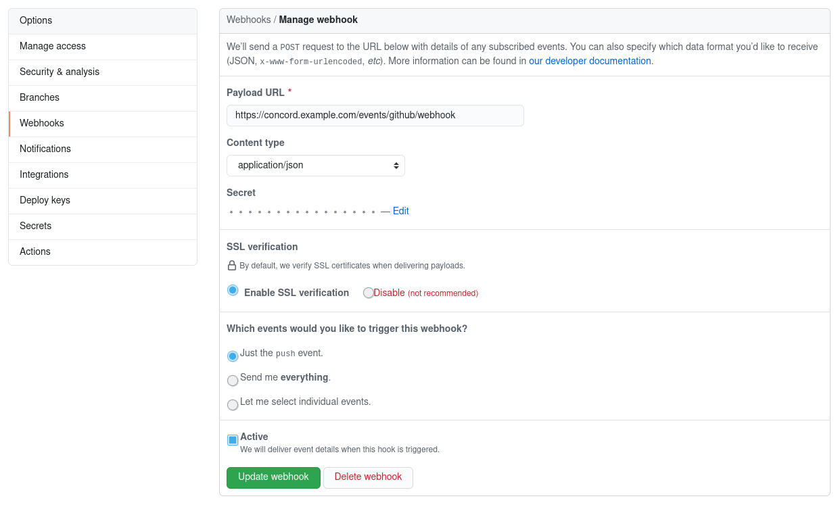Image resolution: width=840 pixels, height=509 pixels.
Task: Delete this webhook
Action: click(x=368, y=477)
